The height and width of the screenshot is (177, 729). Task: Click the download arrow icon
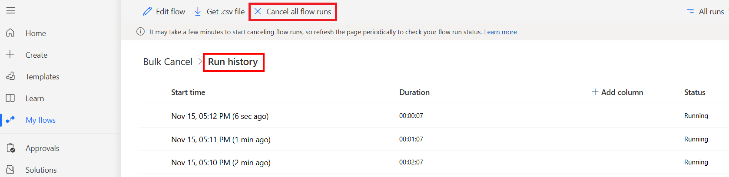tap(198, 12)
